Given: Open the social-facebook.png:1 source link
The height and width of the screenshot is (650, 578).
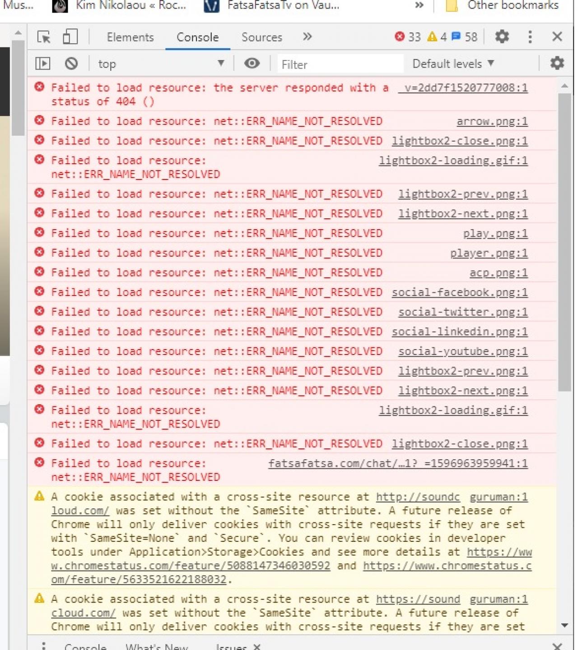Looking at the screenshot, I should pyautogui.click(x=460, y=292).
